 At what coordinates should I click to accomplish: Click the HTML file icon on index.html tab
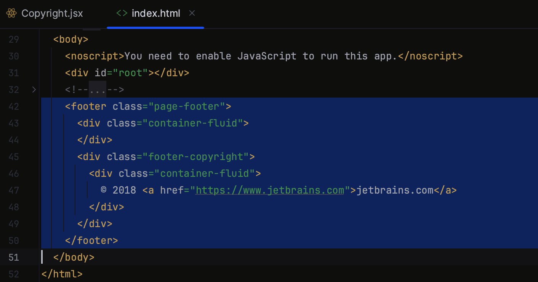[x=121, y=13]
